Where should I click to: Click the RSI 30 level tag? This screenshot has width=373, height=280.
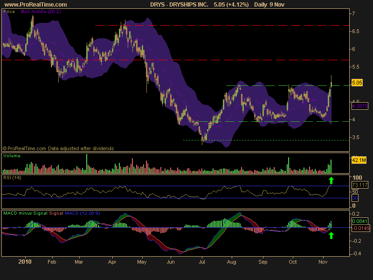pyautogui.click(x=355, y=198)
